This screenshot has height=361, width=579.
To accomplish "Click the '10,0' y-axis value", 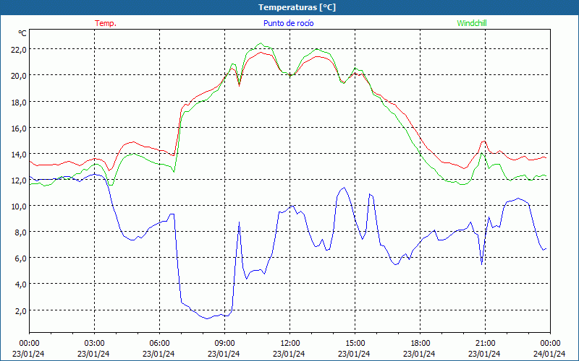I will [19, 206].
